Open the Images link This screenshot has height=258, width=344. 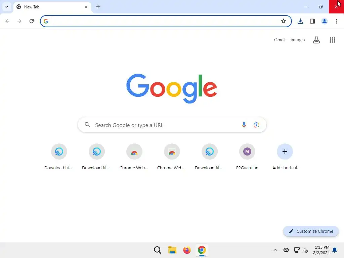pyautogui.click(x=298, y=40)
